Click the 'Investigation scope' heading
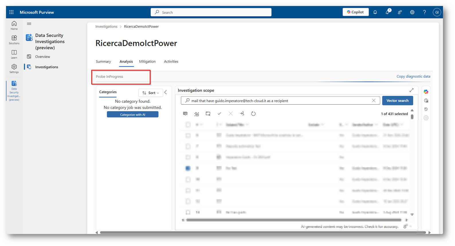This screenshot has height=246, width=455. (x=196, y=90)
